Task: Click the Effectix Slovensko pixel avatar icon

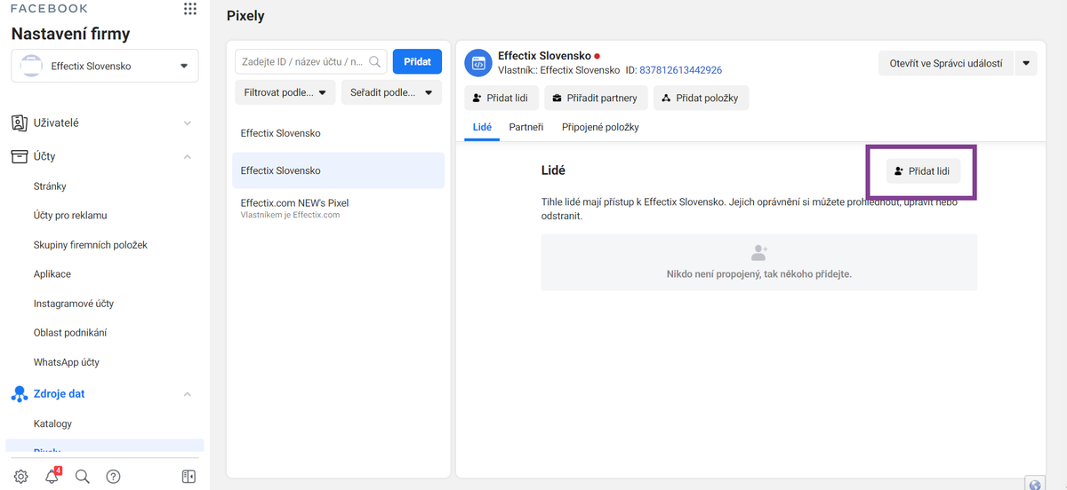Action: [478, 63]
